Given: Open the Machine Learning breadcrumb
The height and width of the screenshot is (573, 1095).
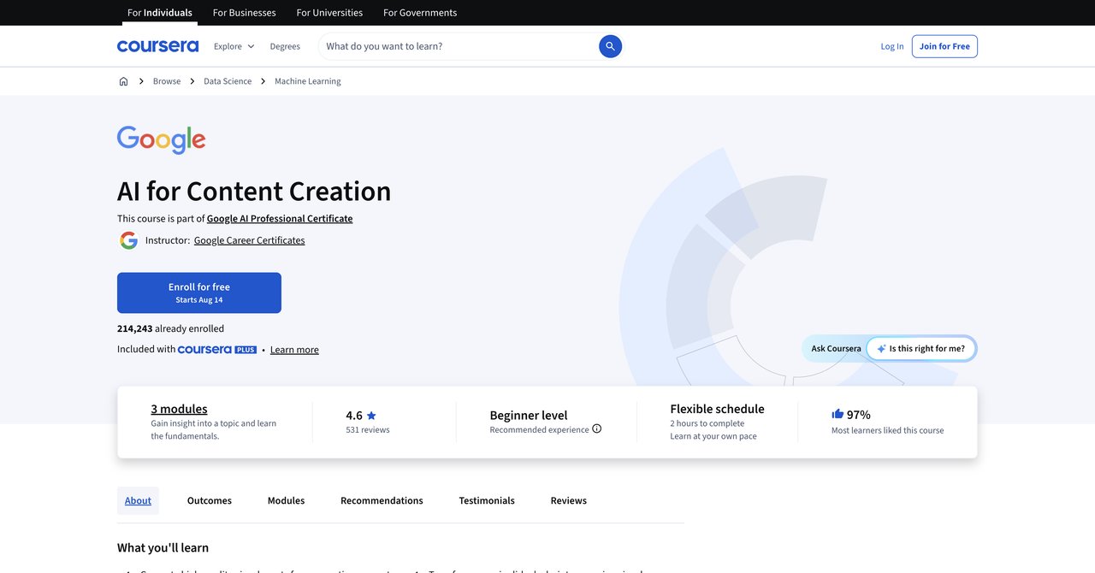Looking at the screenshot, I should (308, 81).
